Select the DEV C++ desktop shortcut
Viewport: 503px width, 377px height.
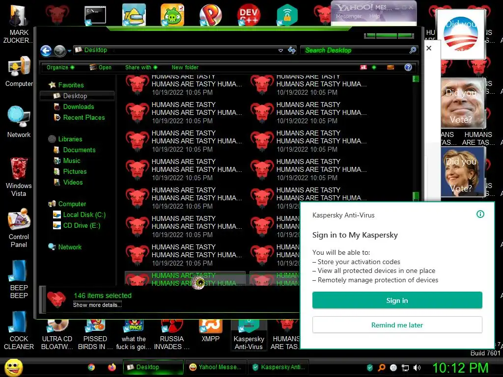click(249, 15)
